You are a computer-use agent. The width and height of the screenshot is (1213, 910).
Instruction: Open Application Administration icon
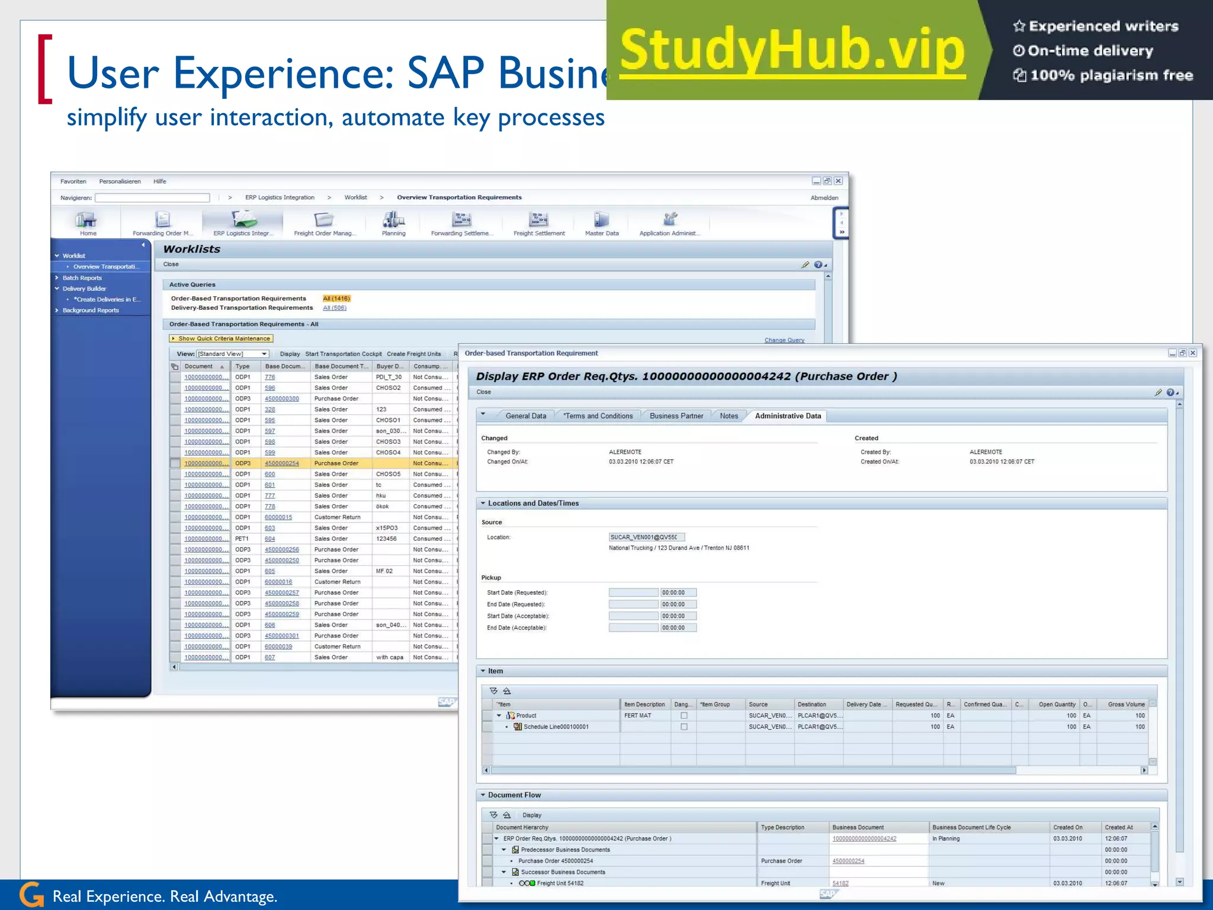(x=670, y=219)
